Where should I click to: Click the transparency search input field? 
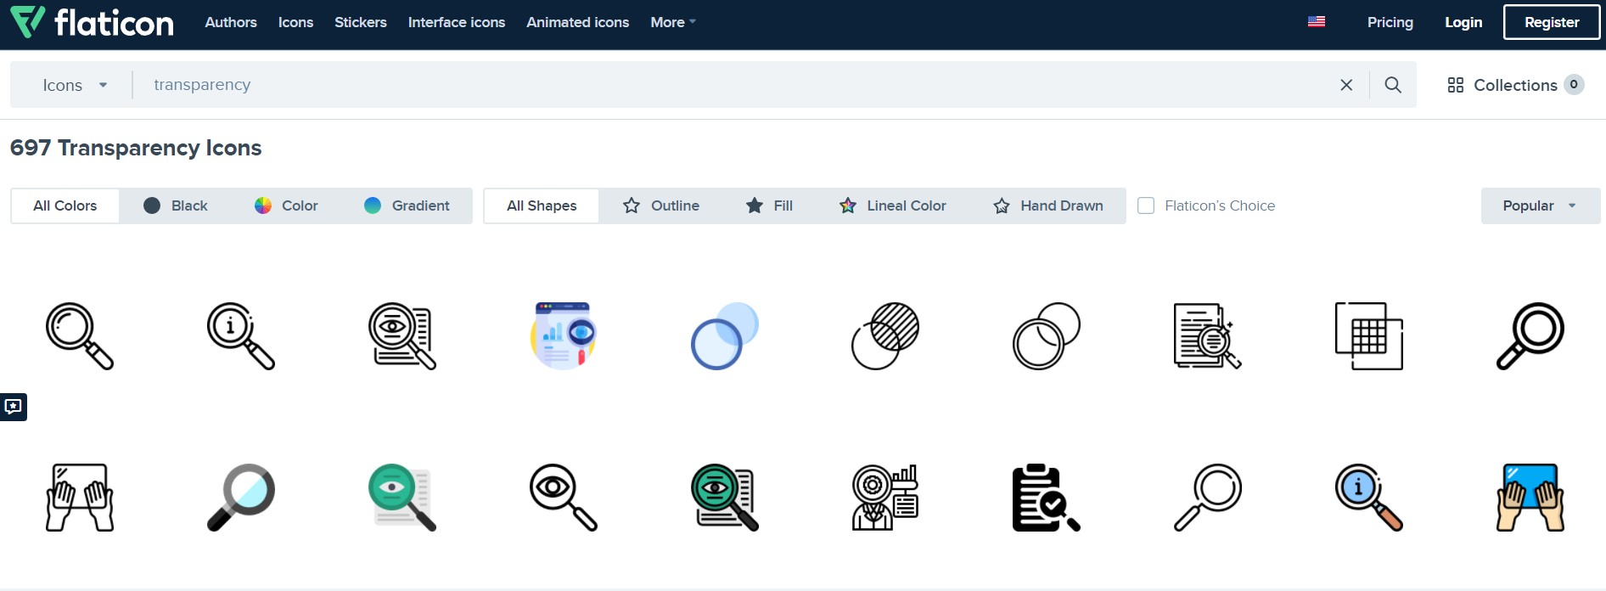pos(735,85)
